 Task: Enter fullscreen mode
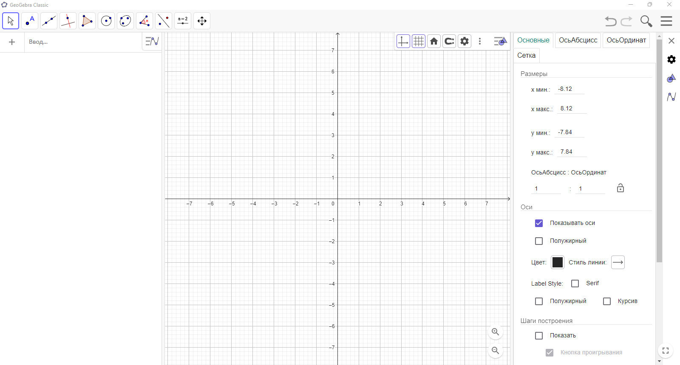[666, 351]
